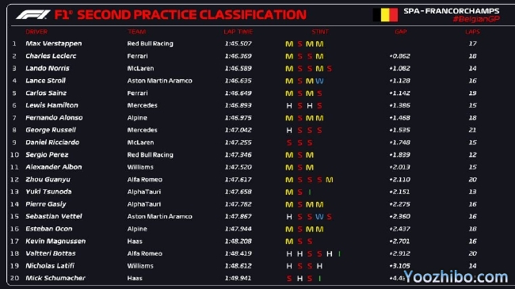Click the #BelgianGP hashtag
The height and width of the screenshot is (289, 515).
pos(476,19)
